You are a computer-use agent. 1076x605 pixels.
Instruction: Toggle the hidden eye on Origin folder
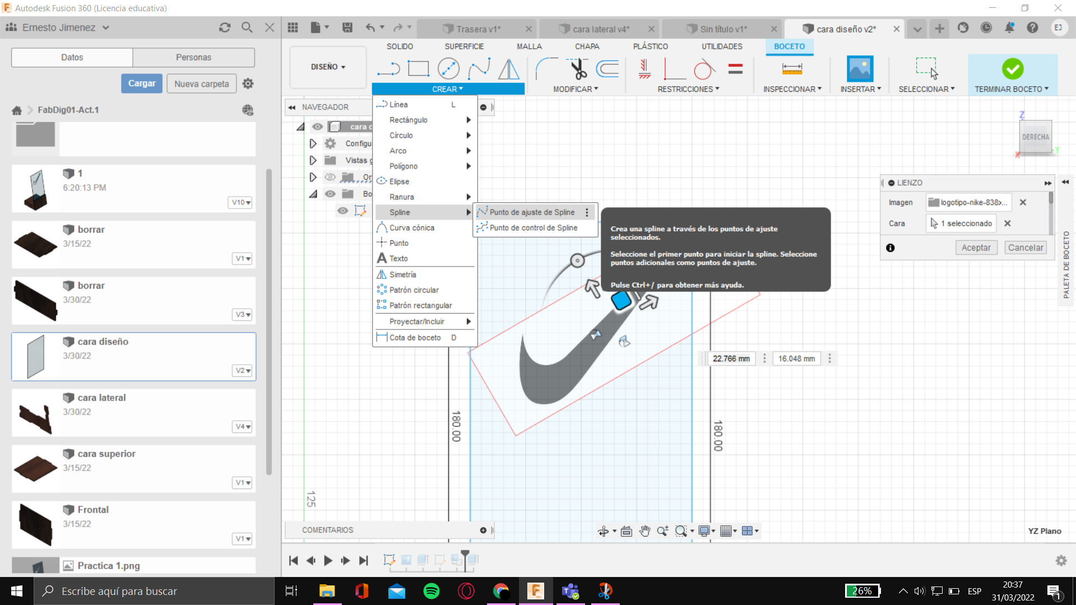tap(330, 177)
